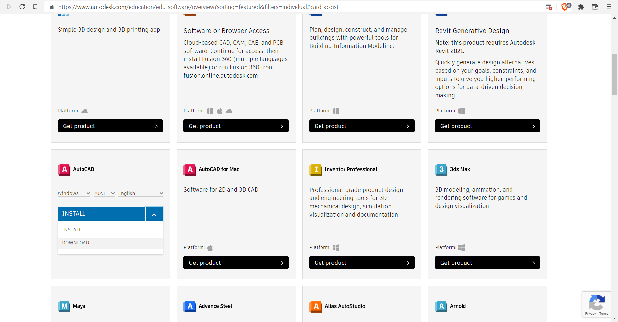Screen dimensions: 618x322
Task: Click the Apple platform icon in the Fusion 360 card
Action: click(220, 111)
